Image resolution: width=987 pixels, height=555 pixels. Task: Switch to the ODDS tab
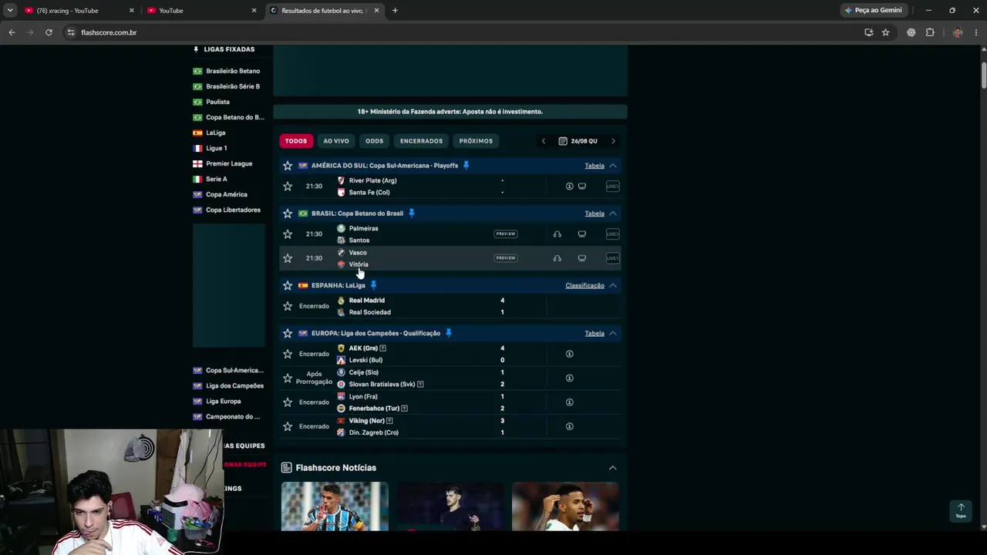(x=374, y=141)
